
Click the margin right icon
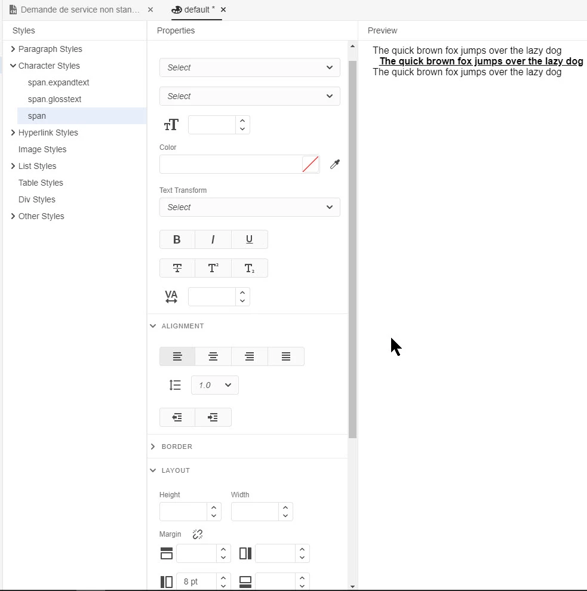(x=245, y=553)
